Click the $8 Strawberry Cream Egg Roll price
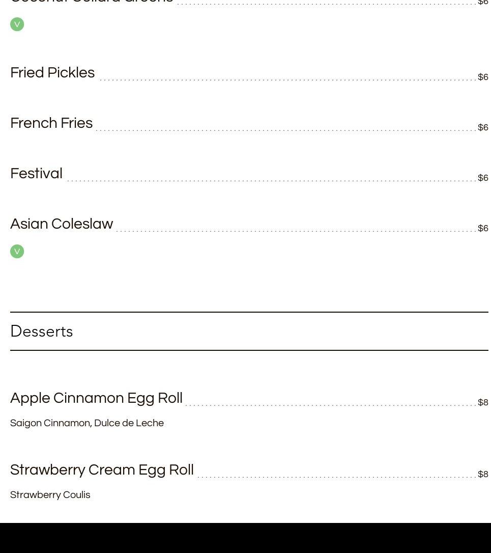The image size is (491, 553). [x=483, y=475]
